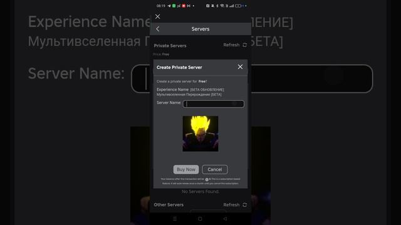Tap the Android home navigation button

pos(200,219)
